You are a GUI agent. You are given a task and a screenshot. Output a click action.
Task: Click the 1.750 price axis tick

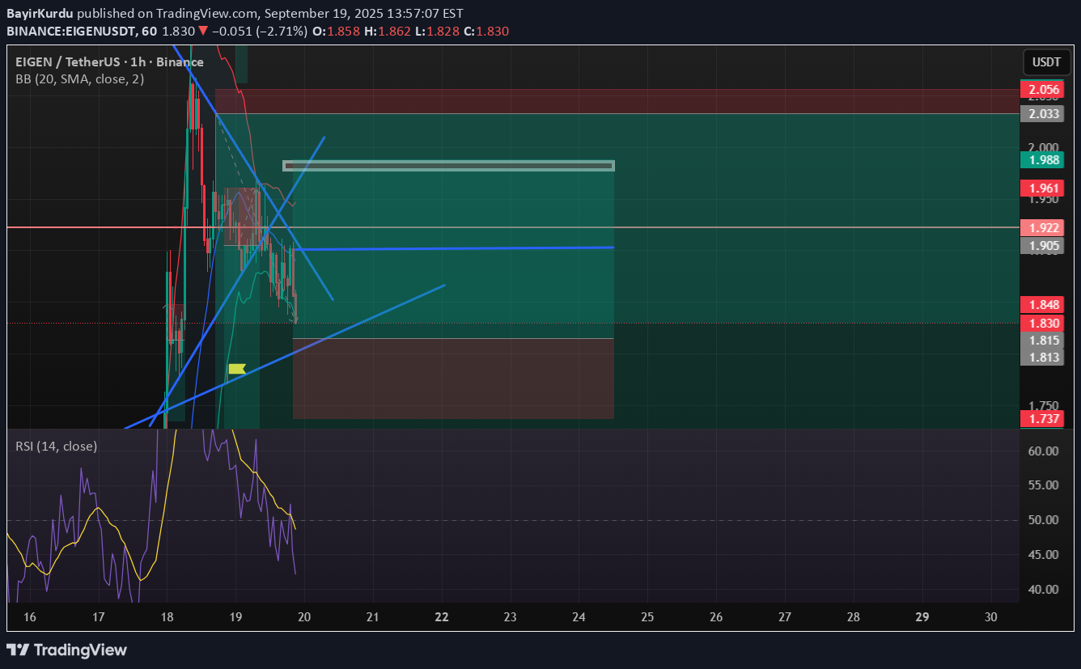click(1044, 405)
